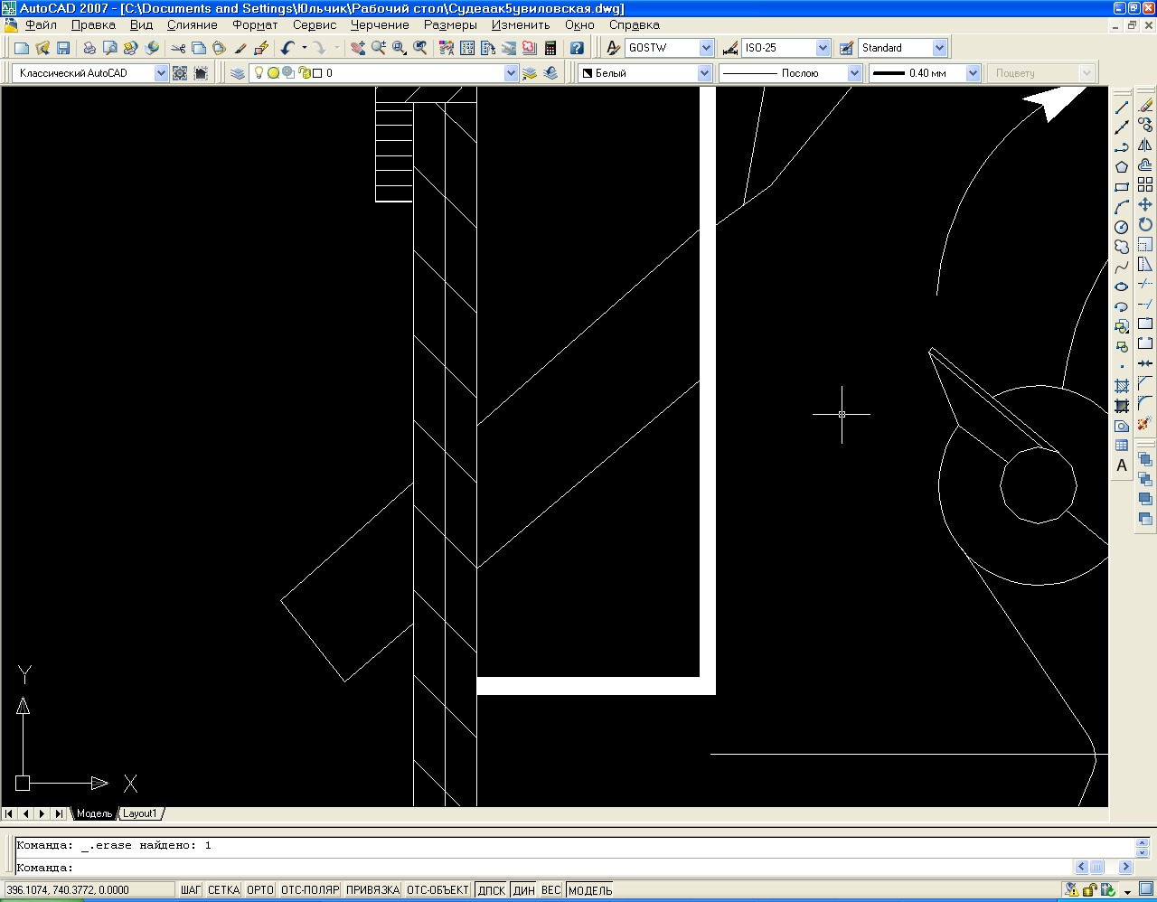Open the Белый color selector
Image resolution: width=1157 pixels, height=902 pixels.
[x=705, y=73]
